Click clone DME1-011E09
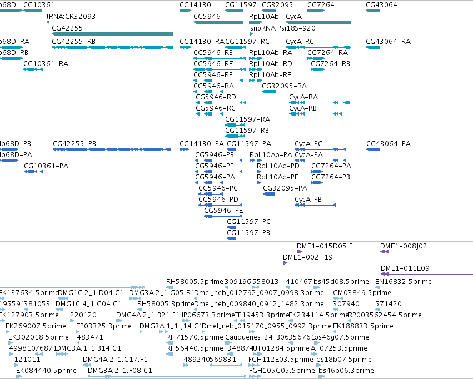The width and height of the screenshot is (473, 379). tap(405, 268)
